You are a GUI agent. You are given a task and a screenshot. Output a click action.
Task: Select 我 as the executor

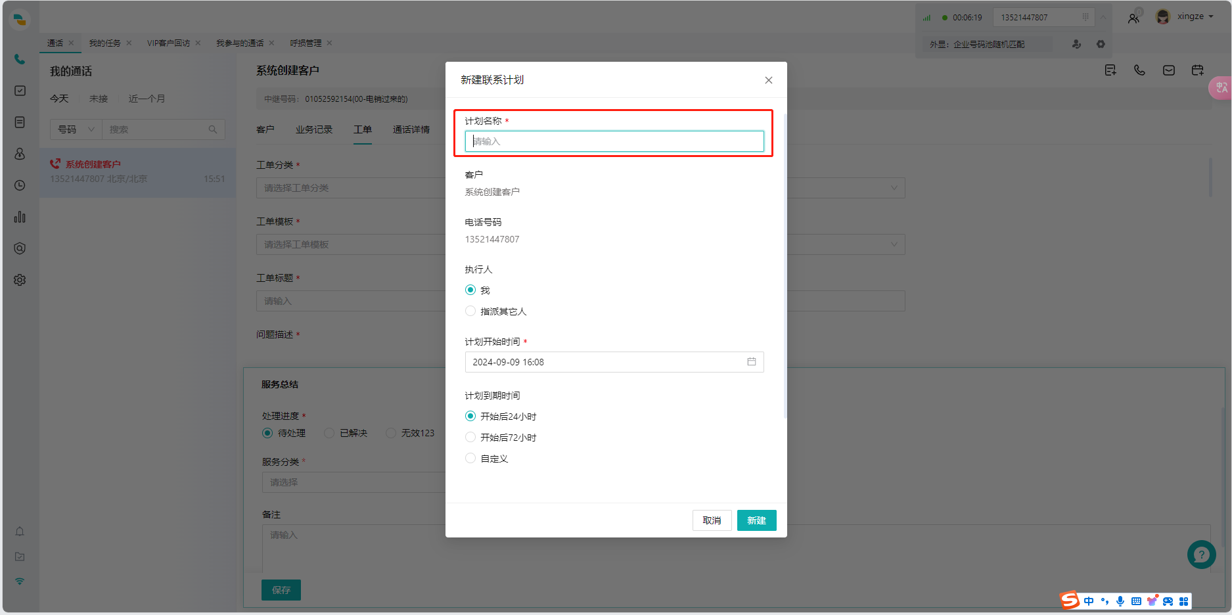tap(478, 290)
